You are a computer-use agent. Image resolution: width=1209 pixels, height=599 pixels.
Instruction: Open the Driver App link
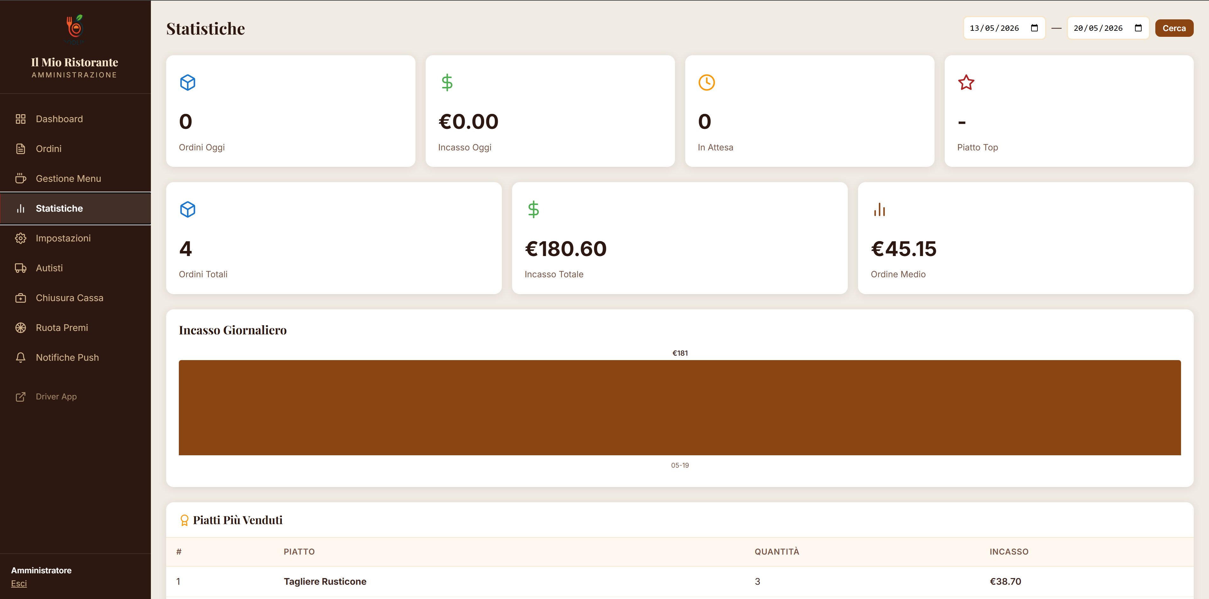tap(75, 397)
